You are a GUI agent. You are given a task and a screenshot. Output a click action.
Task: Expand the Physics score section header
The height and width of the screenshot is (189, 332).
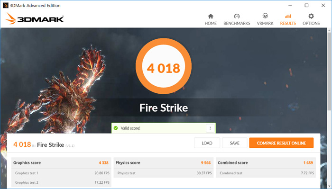163,163
